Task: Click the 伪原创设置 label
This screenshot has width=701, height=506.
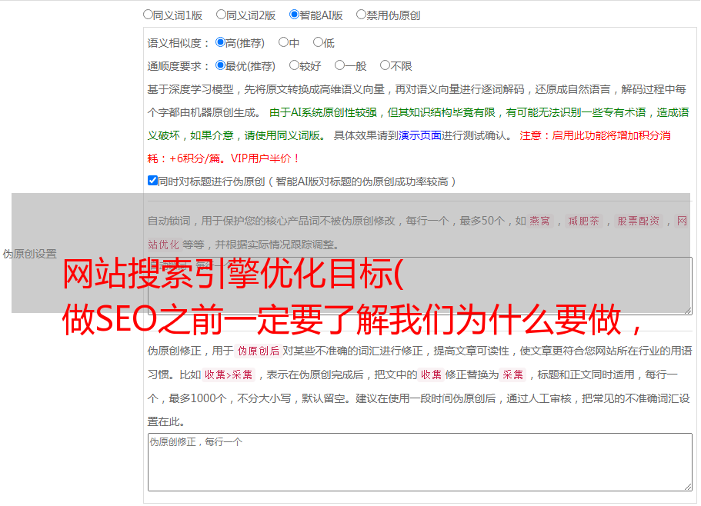Action: click(30, 254)
